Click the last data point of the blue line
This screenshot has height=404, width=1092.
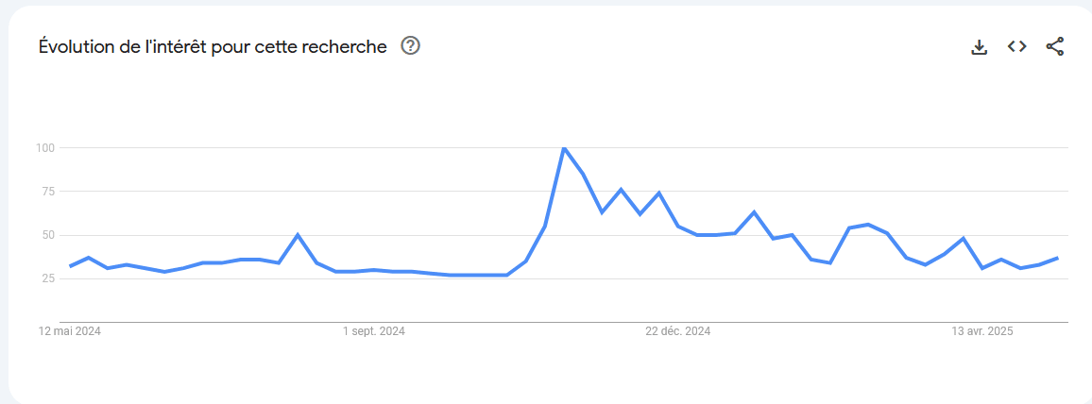coord(1057,258)
